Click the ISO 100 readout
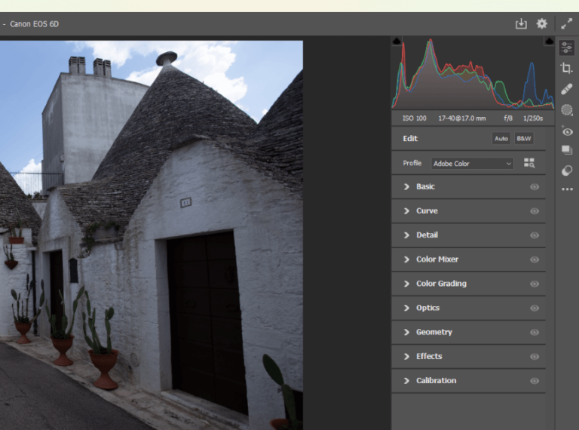The width and height of the screenshot is (579, 430). (415, 118)
